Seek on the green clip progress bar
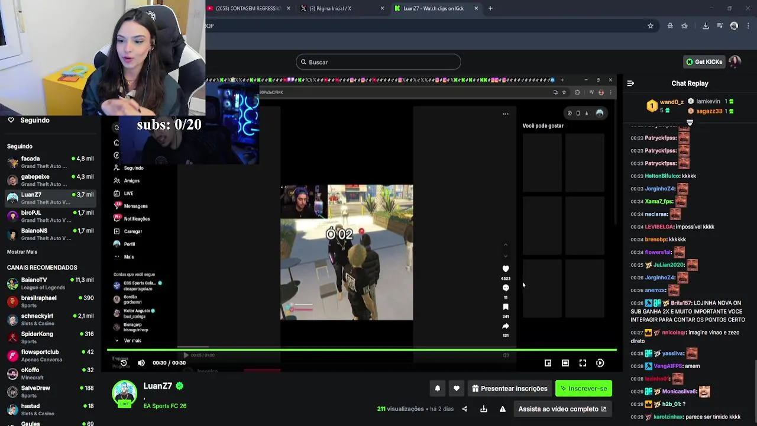The image size is (757, 426). point(362,350)
